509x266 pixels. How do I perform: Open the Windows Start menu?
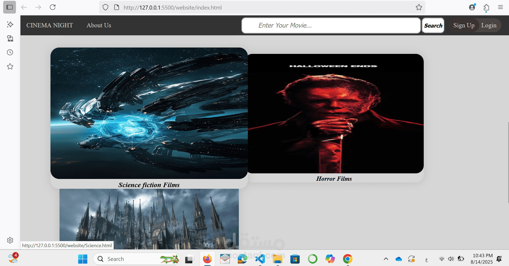[x=83, y=259]
